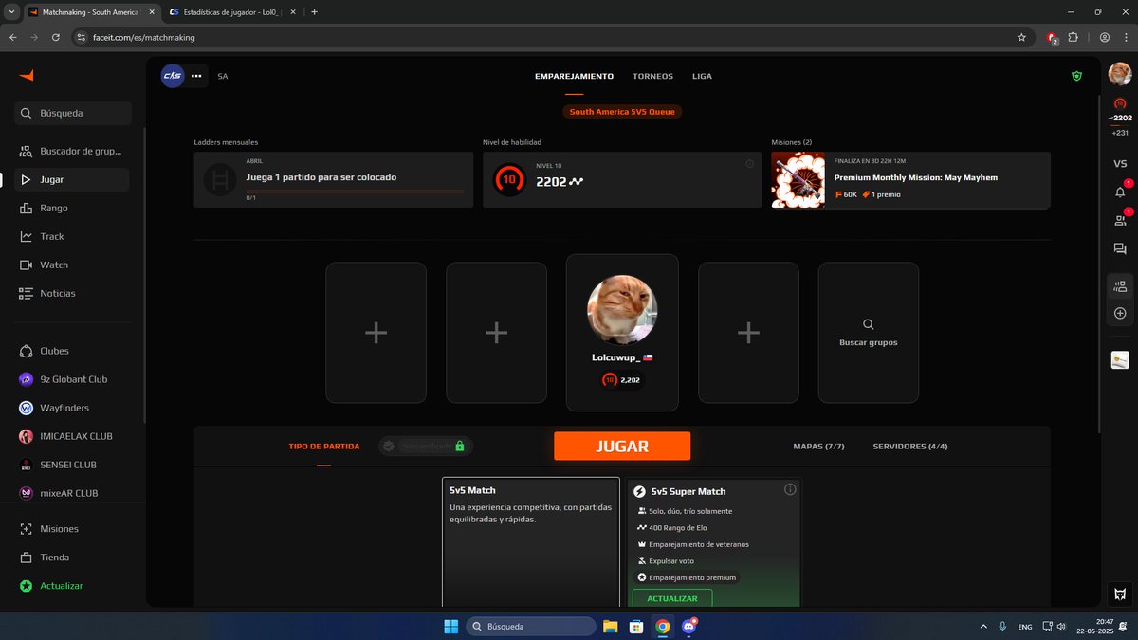
Task: Click the green ACTUALIZAR button
Action: [671, 598]
